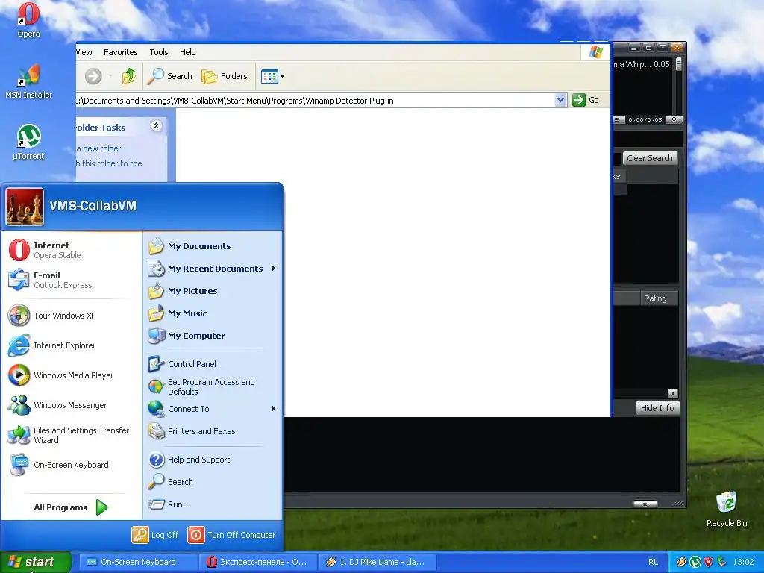This screenshot has width=764, height=573.
Task: Click RL language indicator on taskbar
Action: (653, 562)
